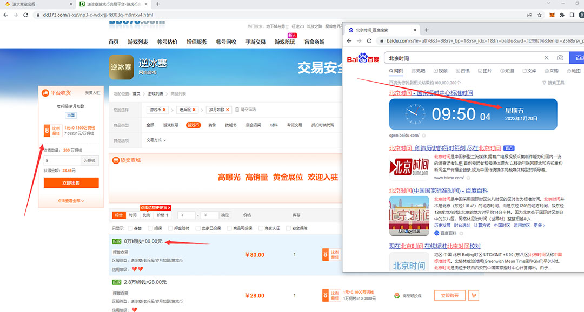Click the browser bookmark star icon
584x312 pixels.
point(539,15)
